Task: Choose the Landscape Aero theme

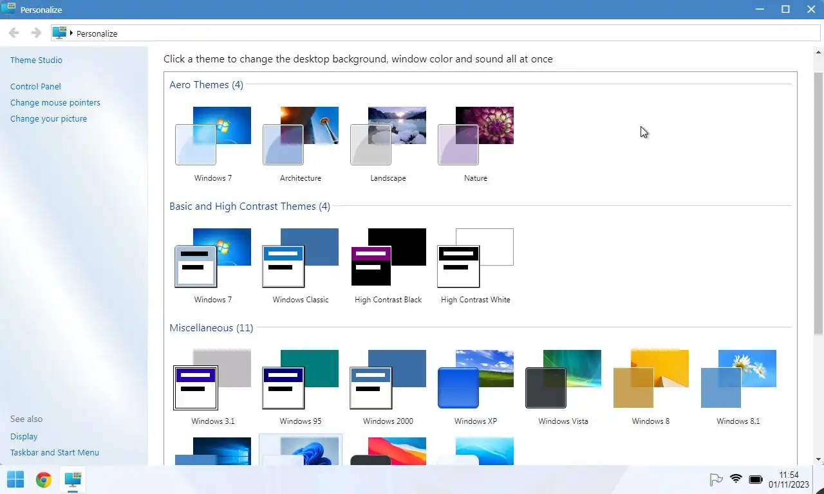Action: pos(388,144)
